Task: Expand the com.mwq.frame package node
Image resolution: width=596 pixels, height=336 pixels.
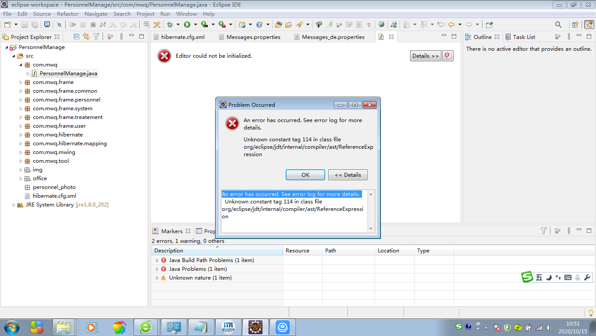Action: [x=21, y=82]
